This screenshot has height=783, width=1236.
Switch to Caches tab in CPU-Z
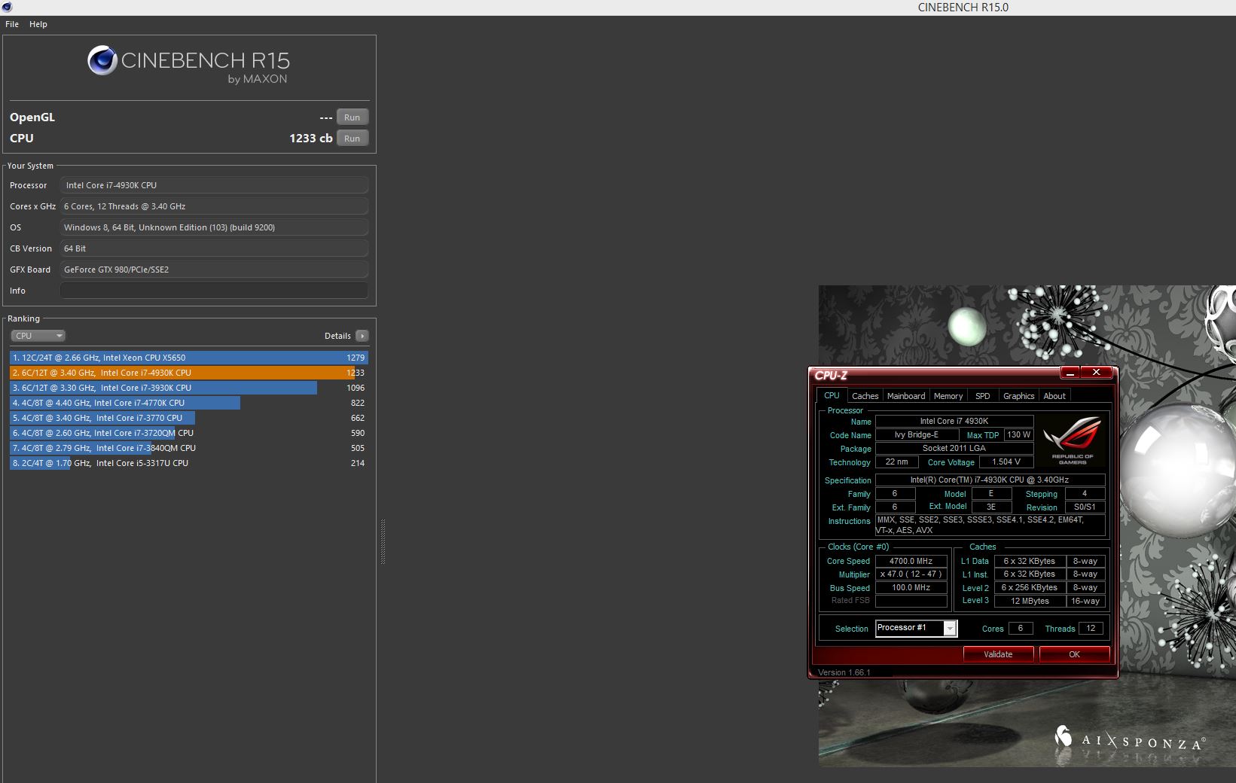click(x=865, y=396)
